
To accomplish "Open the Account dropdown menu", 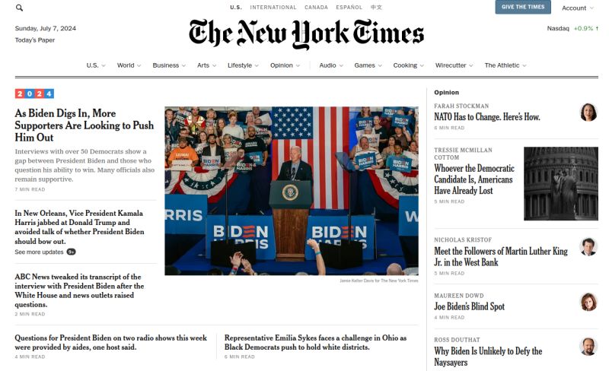I will tap(578, 8).
